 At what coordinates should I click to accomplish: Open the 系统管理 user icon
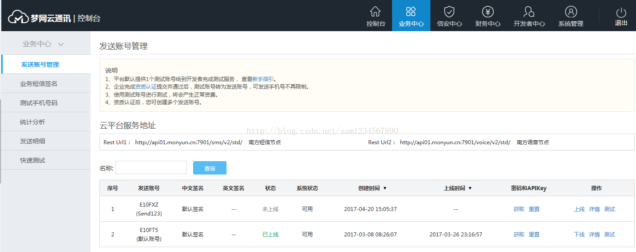pos(571,12)
